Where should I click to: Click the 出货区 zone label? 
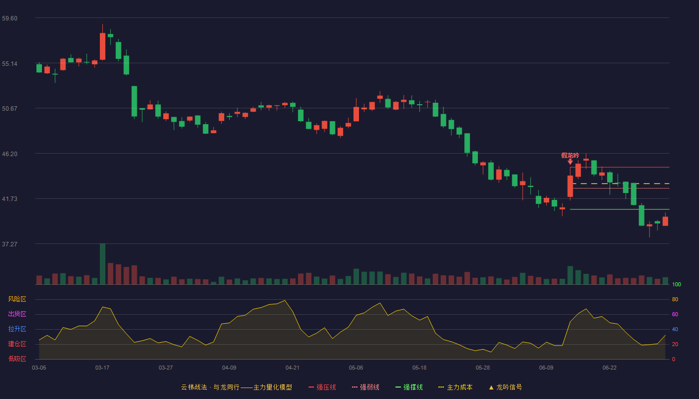[x=17, y=314]
